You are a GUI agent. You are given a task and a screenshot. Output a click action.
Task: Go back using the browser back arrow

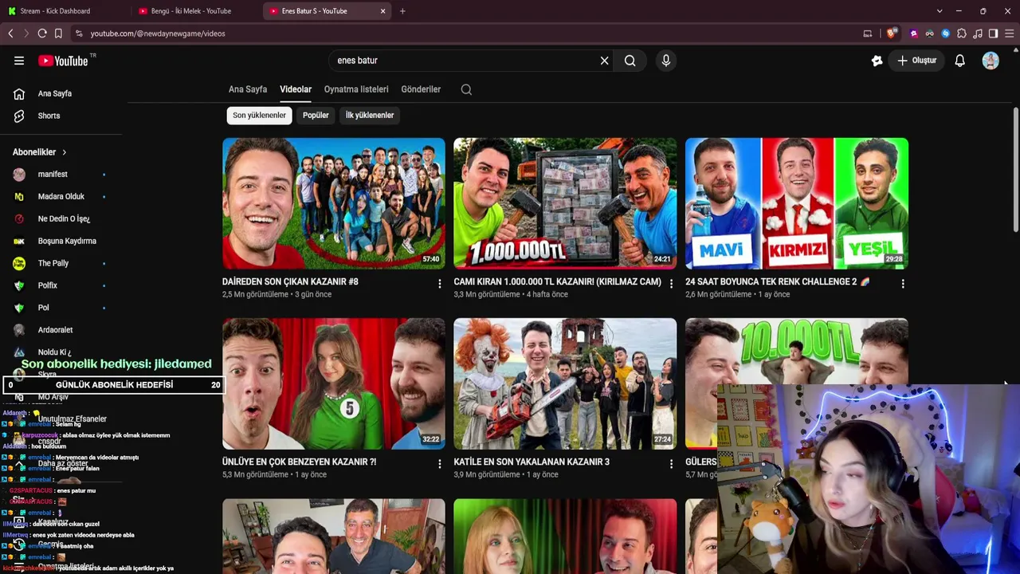[x=10, y=33]
